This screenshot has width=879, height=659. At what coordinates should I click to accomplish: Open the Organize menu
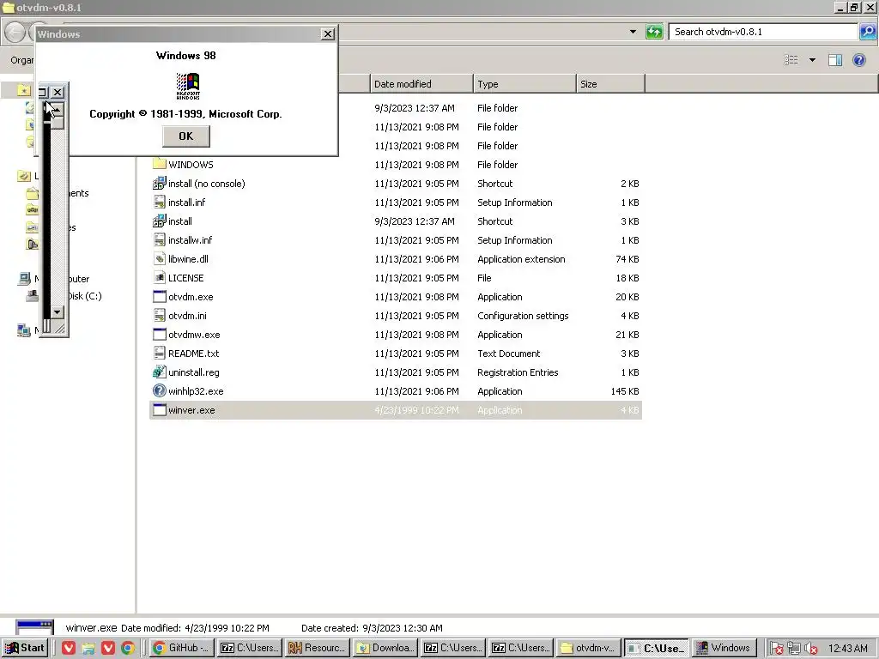(21, 60)
